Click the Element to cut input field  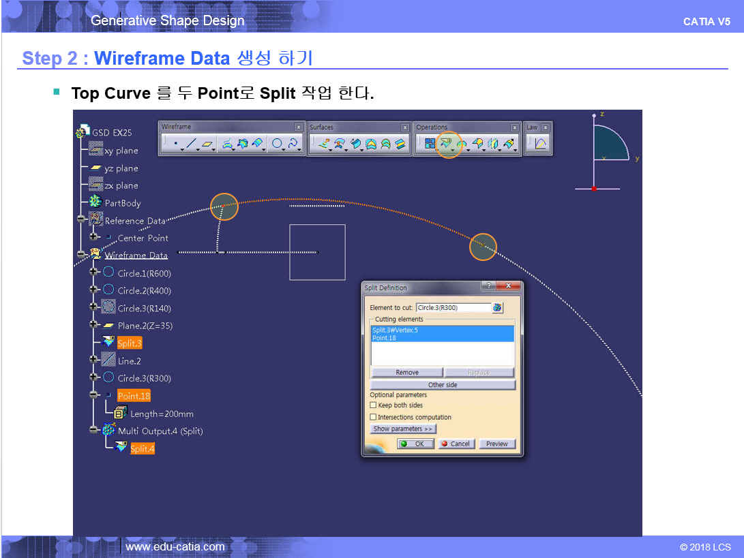pos(452,308)
